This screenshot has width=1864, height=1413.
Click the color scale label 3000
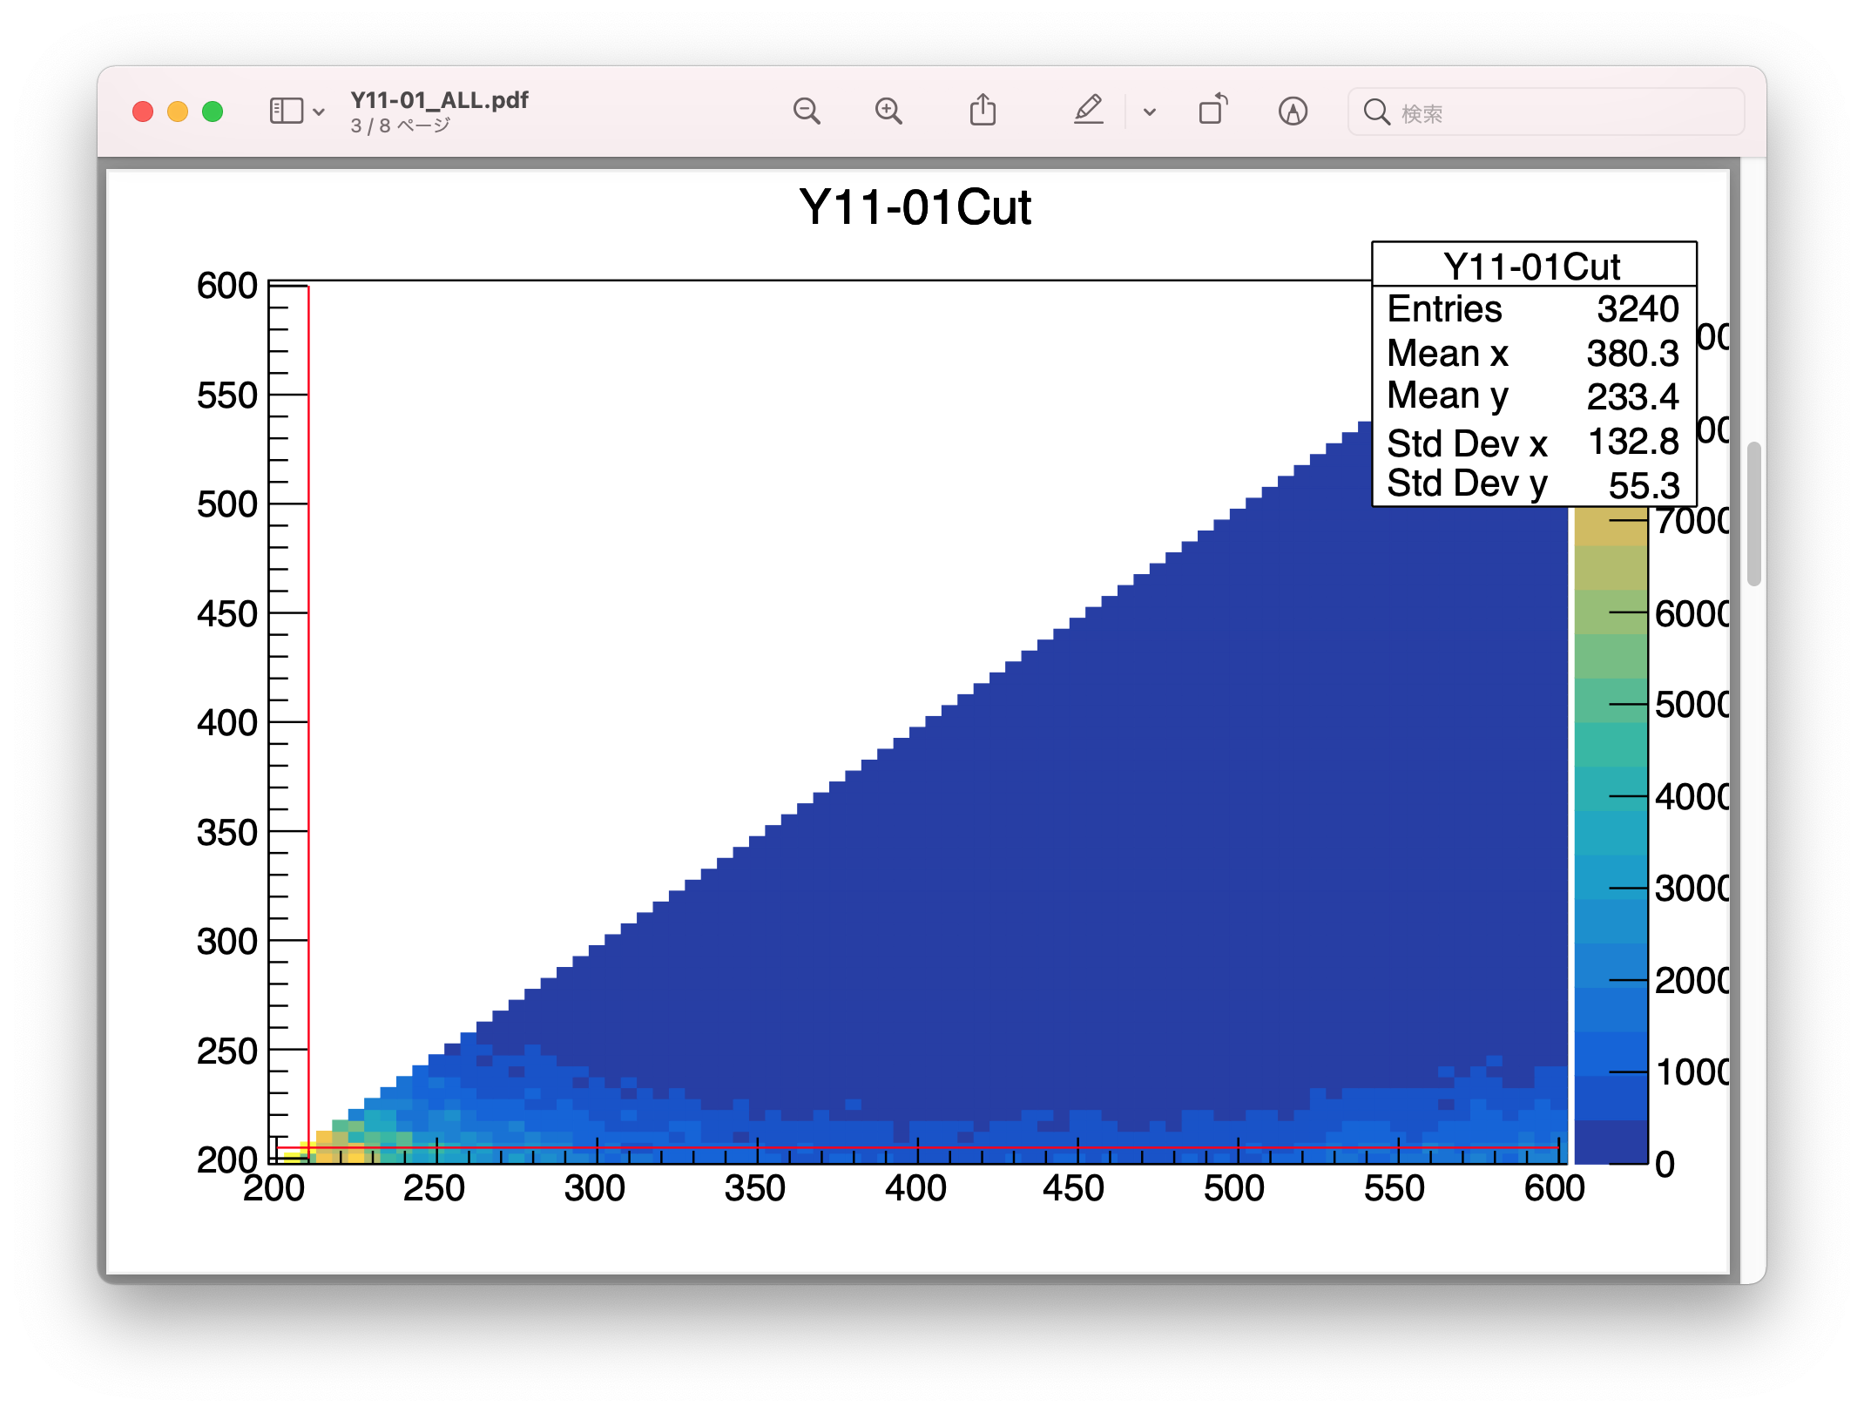(1692, 889)
